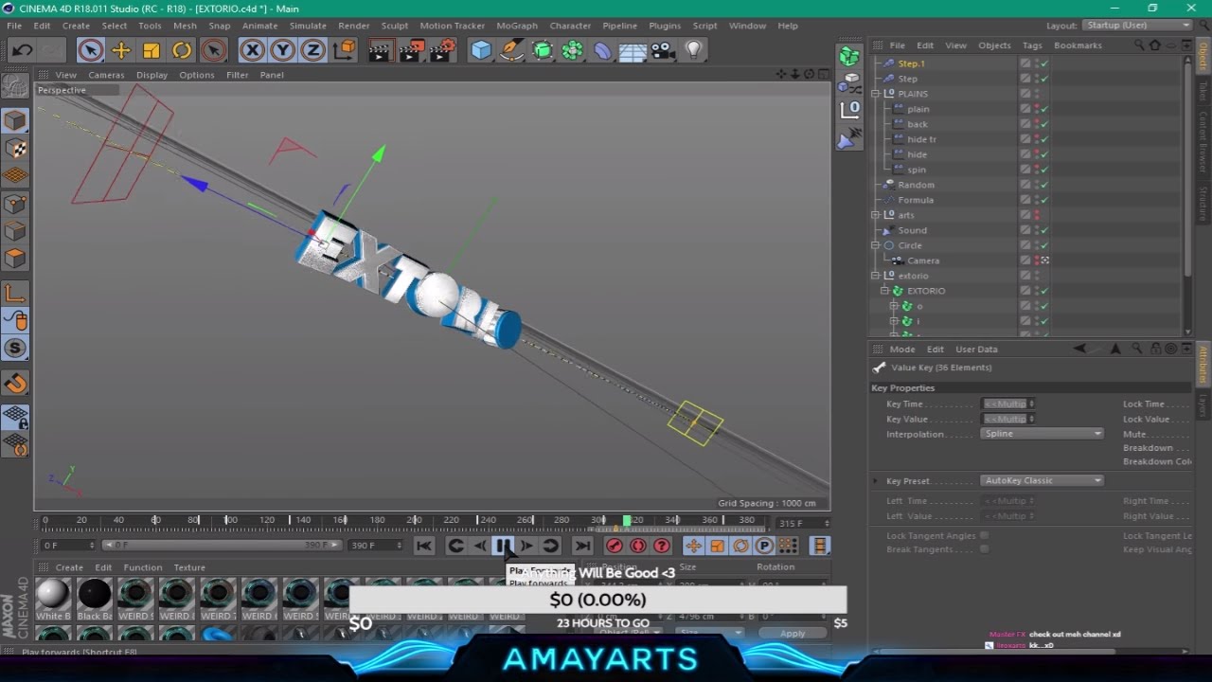Image resolution: width=1212 pixels, height=682 pixels.
Task: Click the Apply button in coordinates panel
Action: (x=793, y=634)
